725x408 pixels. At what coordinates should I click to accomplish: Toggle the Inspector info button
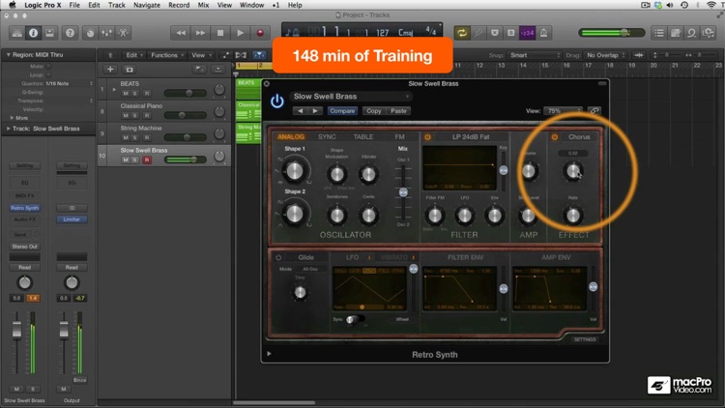(x=33, y=33)
